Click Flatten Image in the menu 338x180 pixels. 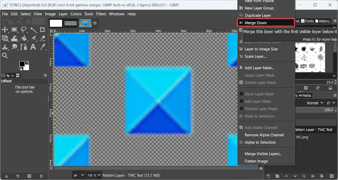256,161
